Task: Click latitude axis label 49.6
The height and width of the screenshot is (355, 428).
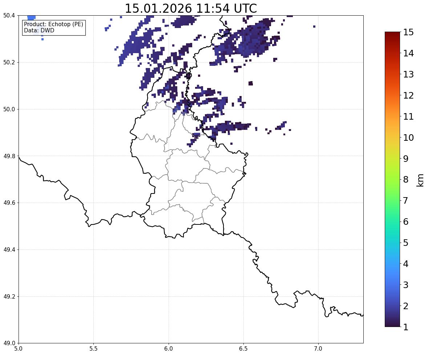Action: tap(9, 203)
